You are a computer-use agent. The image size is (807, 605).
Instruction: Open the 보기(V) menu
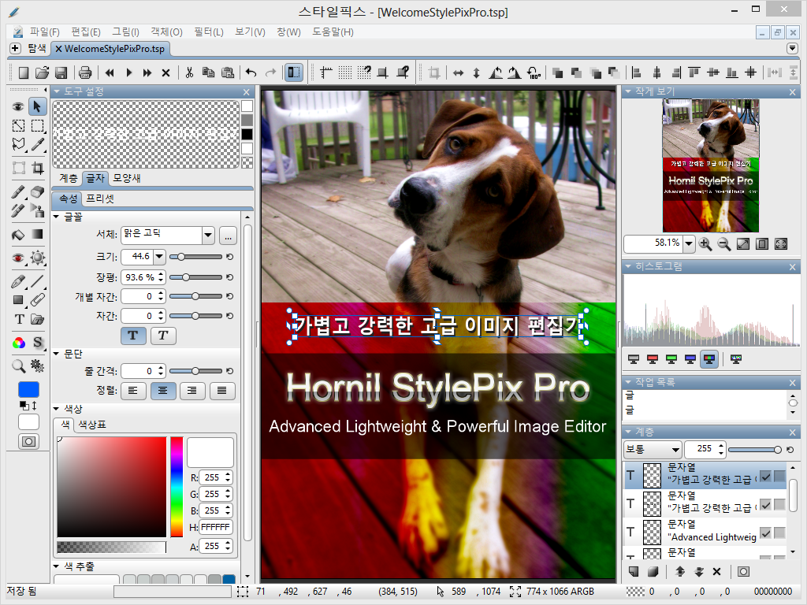[250, 32]
